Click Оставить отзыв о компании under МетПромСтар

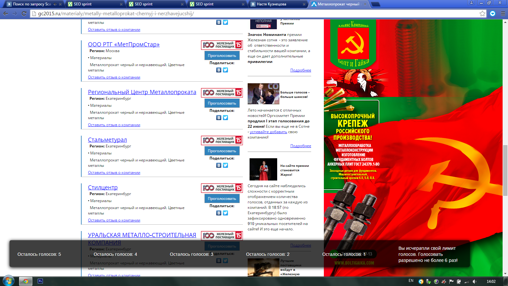point(114,77)
